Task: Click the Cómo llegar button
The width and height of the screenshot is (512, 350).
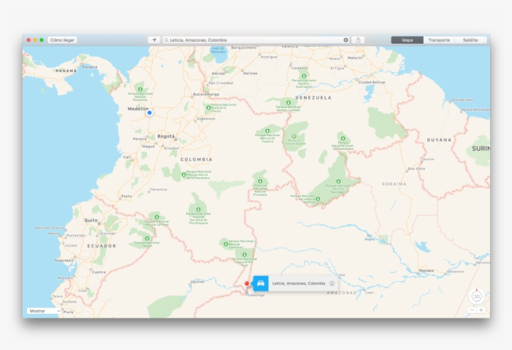Action: 62,40
